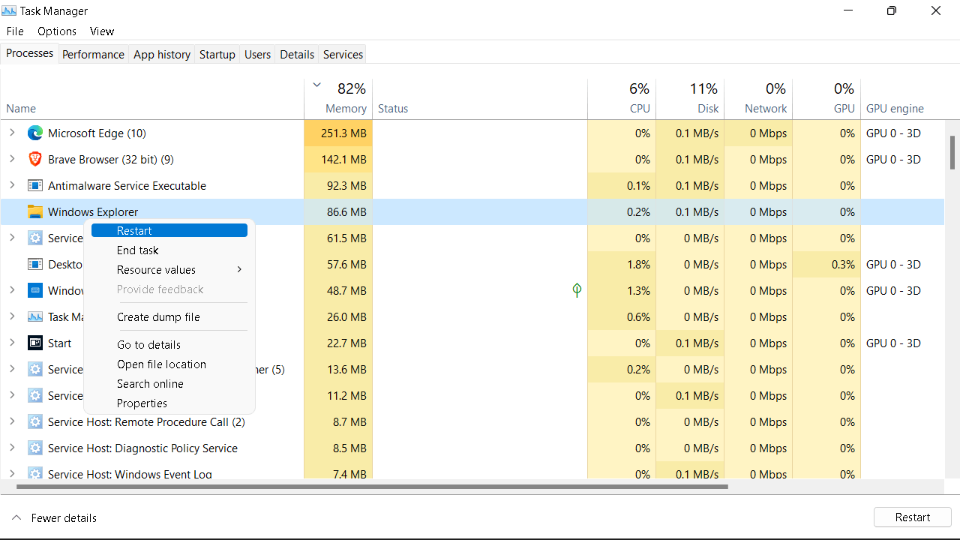Select Search online menu entry
This screenshot has width=960, height=540.
click(x=169, y=384)
